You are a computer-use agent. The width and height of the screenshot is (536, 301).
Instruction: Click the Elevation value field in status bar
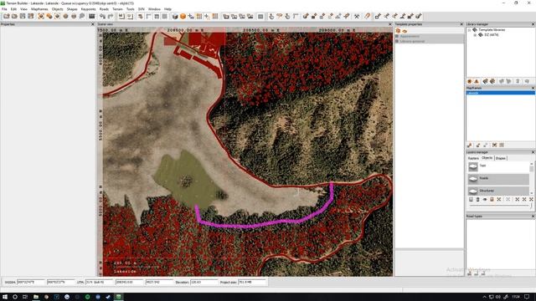click(x=204, y=283)
